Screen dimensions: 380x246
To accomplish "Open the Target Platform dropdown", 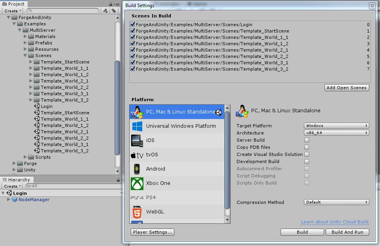I will tap(336, 126).
